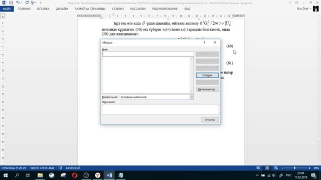Switch to the ВИД ribbon tab
Viewport: 321px width, 180px height.
click(x=187, y=9)
